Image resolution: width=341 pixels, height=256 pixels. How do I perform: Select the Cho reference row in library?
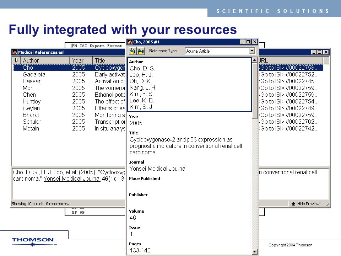(69, 68)
